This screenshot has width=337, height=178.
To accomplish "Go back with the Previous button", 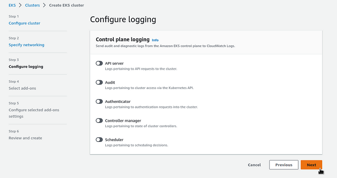I will point(284,165).
